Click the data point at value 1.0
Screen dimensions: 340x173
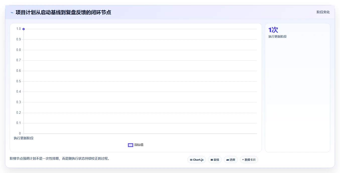[x=24, y=29]
